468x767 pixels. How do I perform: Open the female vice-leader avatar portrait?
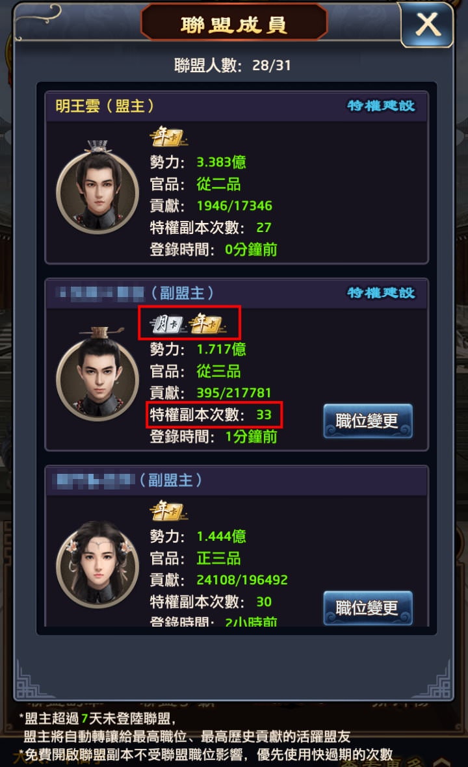pyautogui.click(x=97, y=564)
